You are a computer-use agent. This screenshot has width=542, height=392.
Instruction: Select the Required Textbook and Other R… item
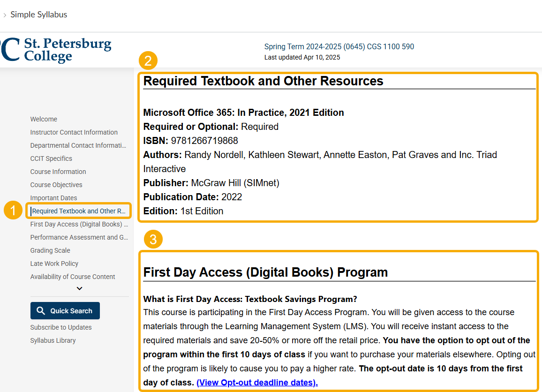coord(78,211)
